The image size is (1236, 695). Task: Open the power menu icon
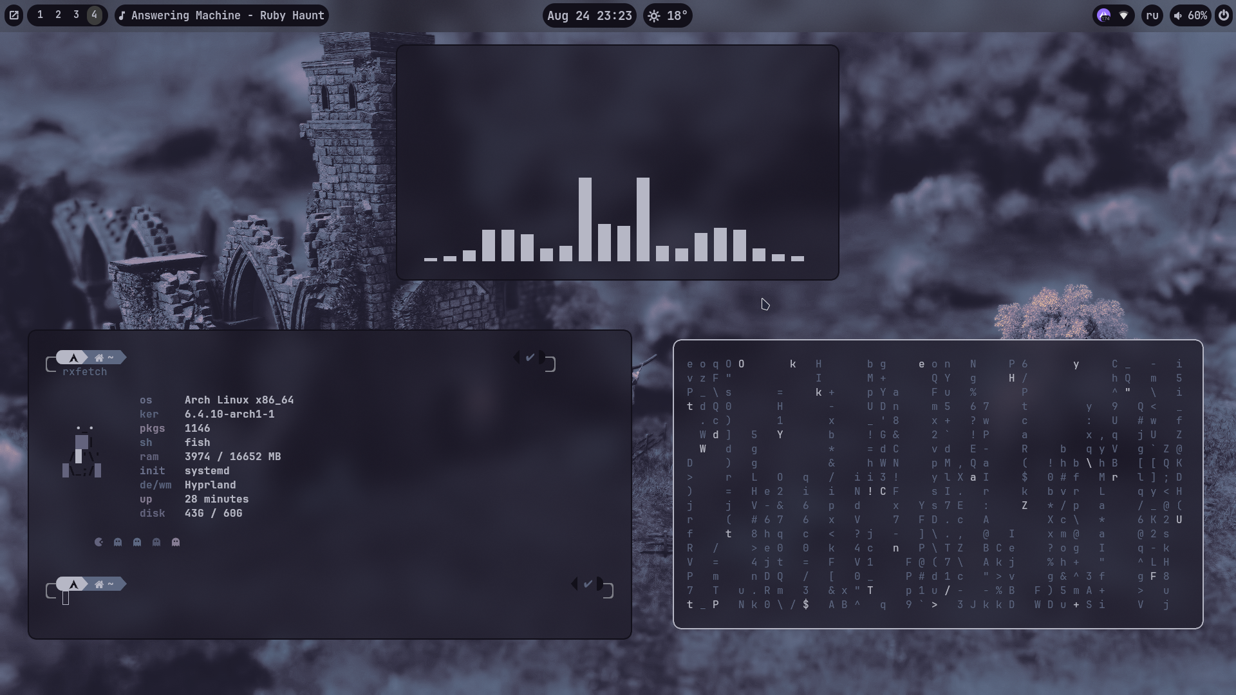point(1224,15)
